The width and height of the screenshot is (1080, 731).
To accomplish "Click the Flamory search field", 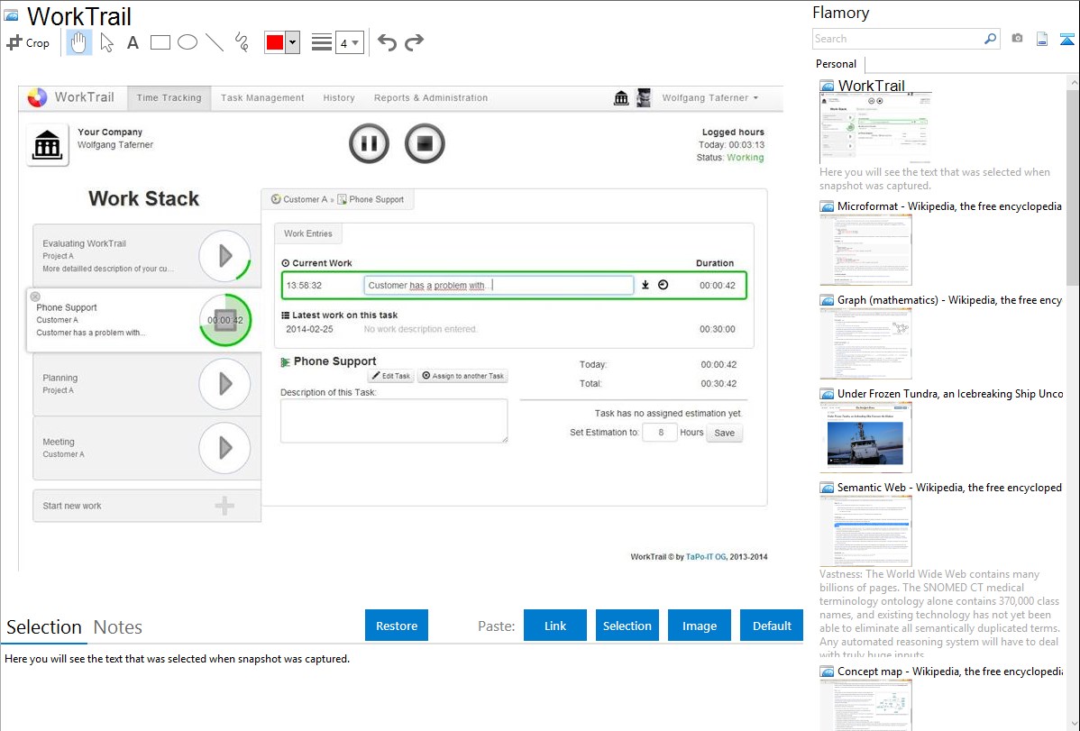I will (x=897, y=39).
